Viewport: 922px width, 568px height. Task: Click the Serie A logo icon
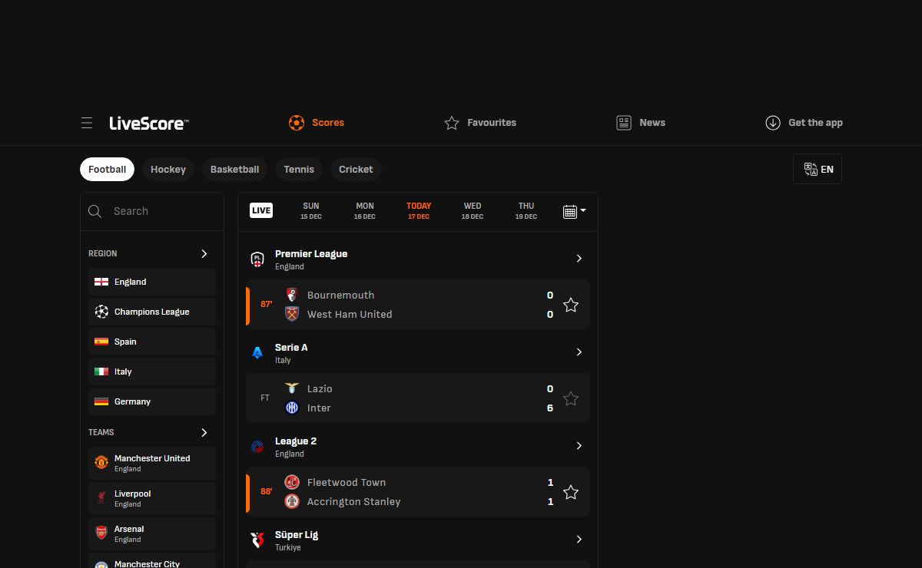pyautogui.click(x=257, y=353)
